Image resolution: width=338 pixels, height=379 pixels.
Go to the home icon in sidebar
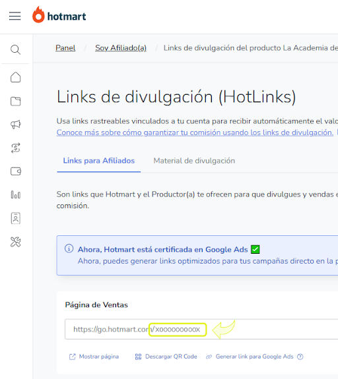[x=15, y=77]
